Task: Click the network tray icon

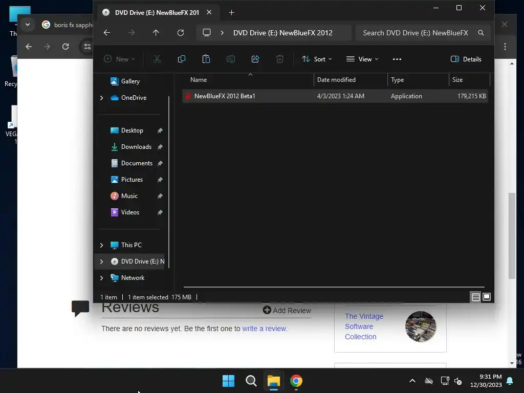Action: [x=445, y=381]
